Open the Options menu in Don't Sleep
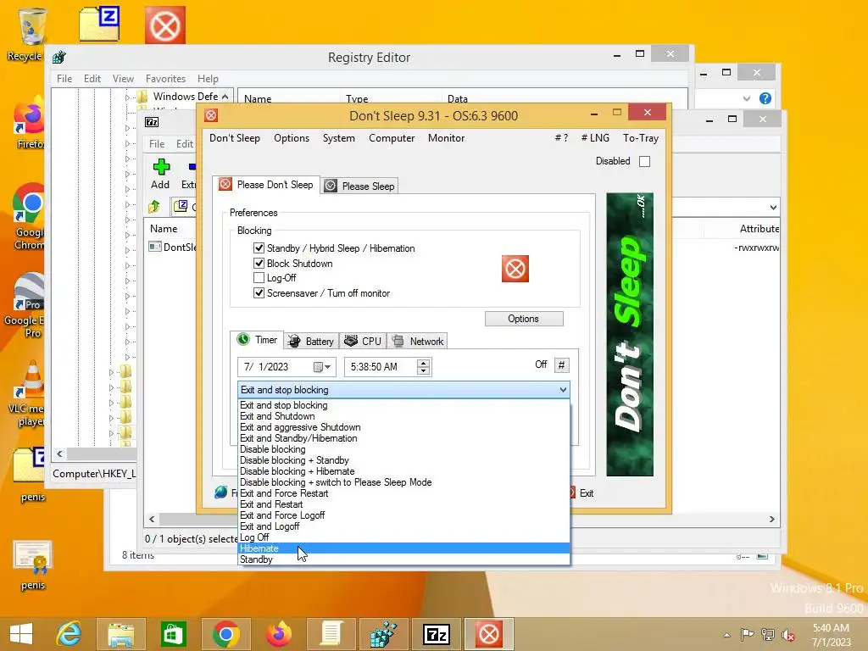Image resolution: width=868 pixels, height=651 pixels. [292, 138]
